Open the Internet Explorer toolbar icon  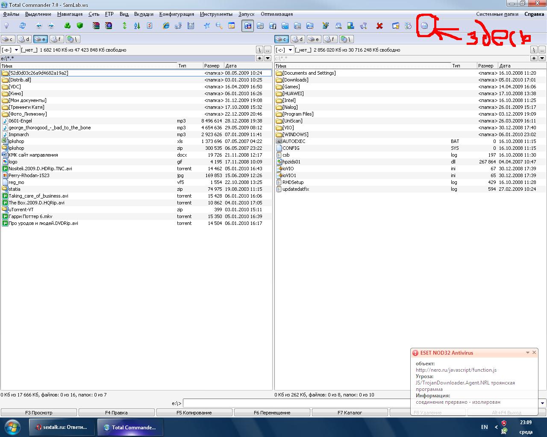click(x=166, y=26)
